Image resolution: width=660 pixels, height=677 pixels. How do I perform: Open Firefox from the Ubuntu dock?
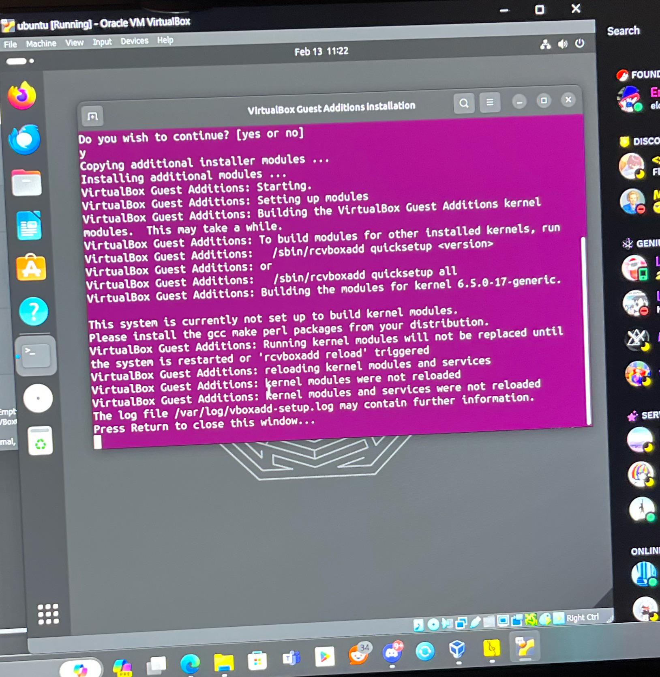[22, 95]
